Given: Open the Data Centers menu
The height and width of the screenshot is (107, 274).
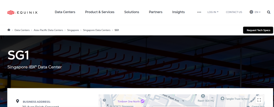Looking at the screenshot, I should 65,12.
